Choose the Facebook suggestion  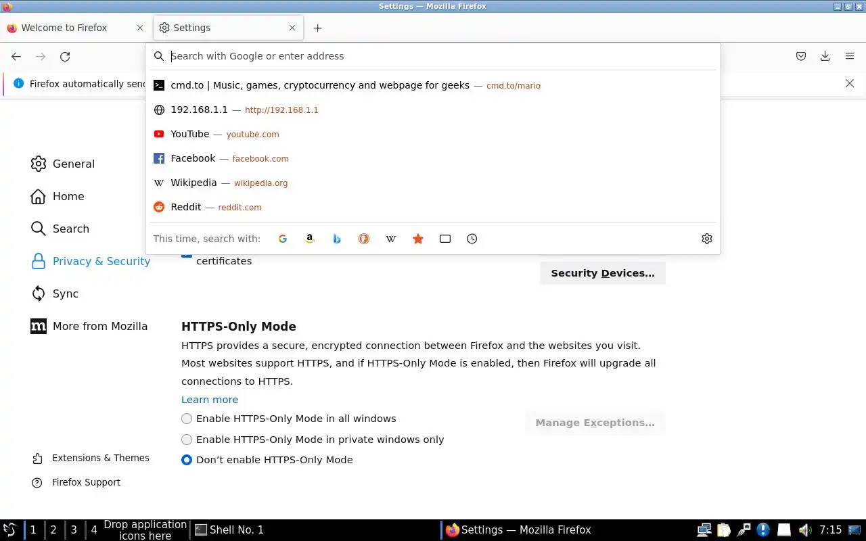click(433, 158)
